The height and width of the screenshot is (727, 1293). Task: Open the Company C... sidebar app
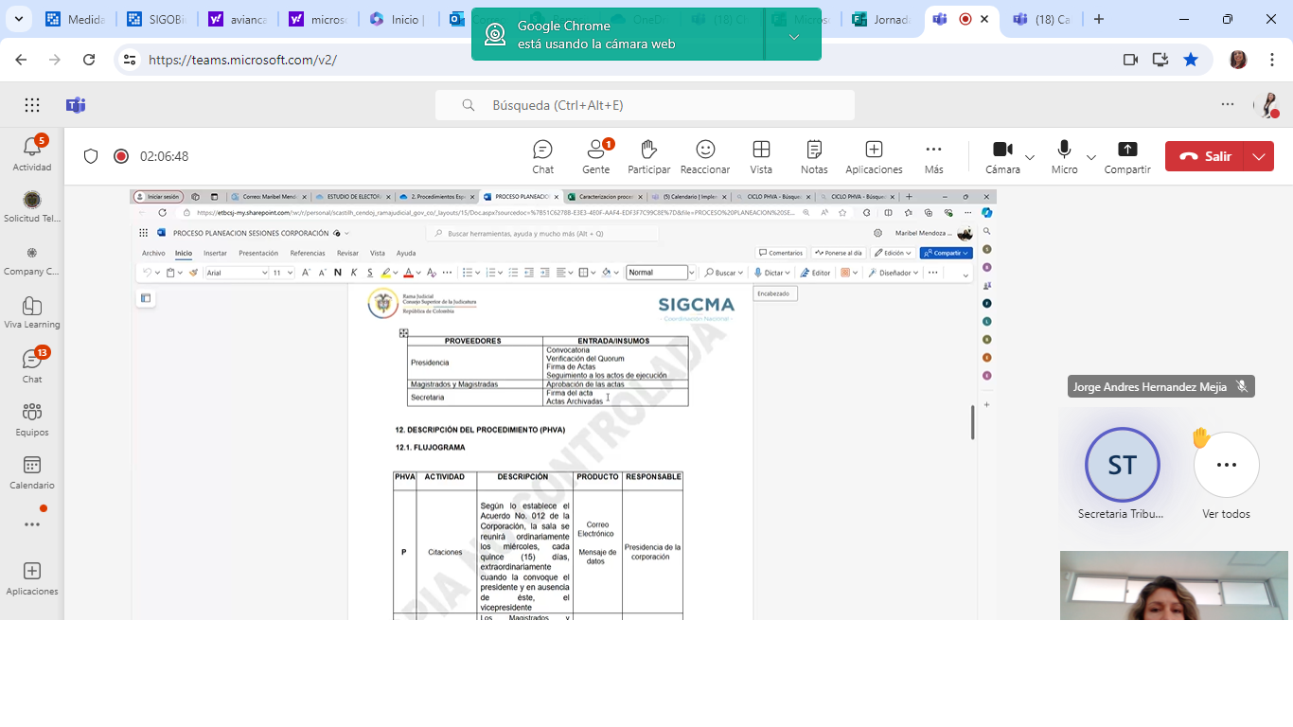tap(32, 259)
